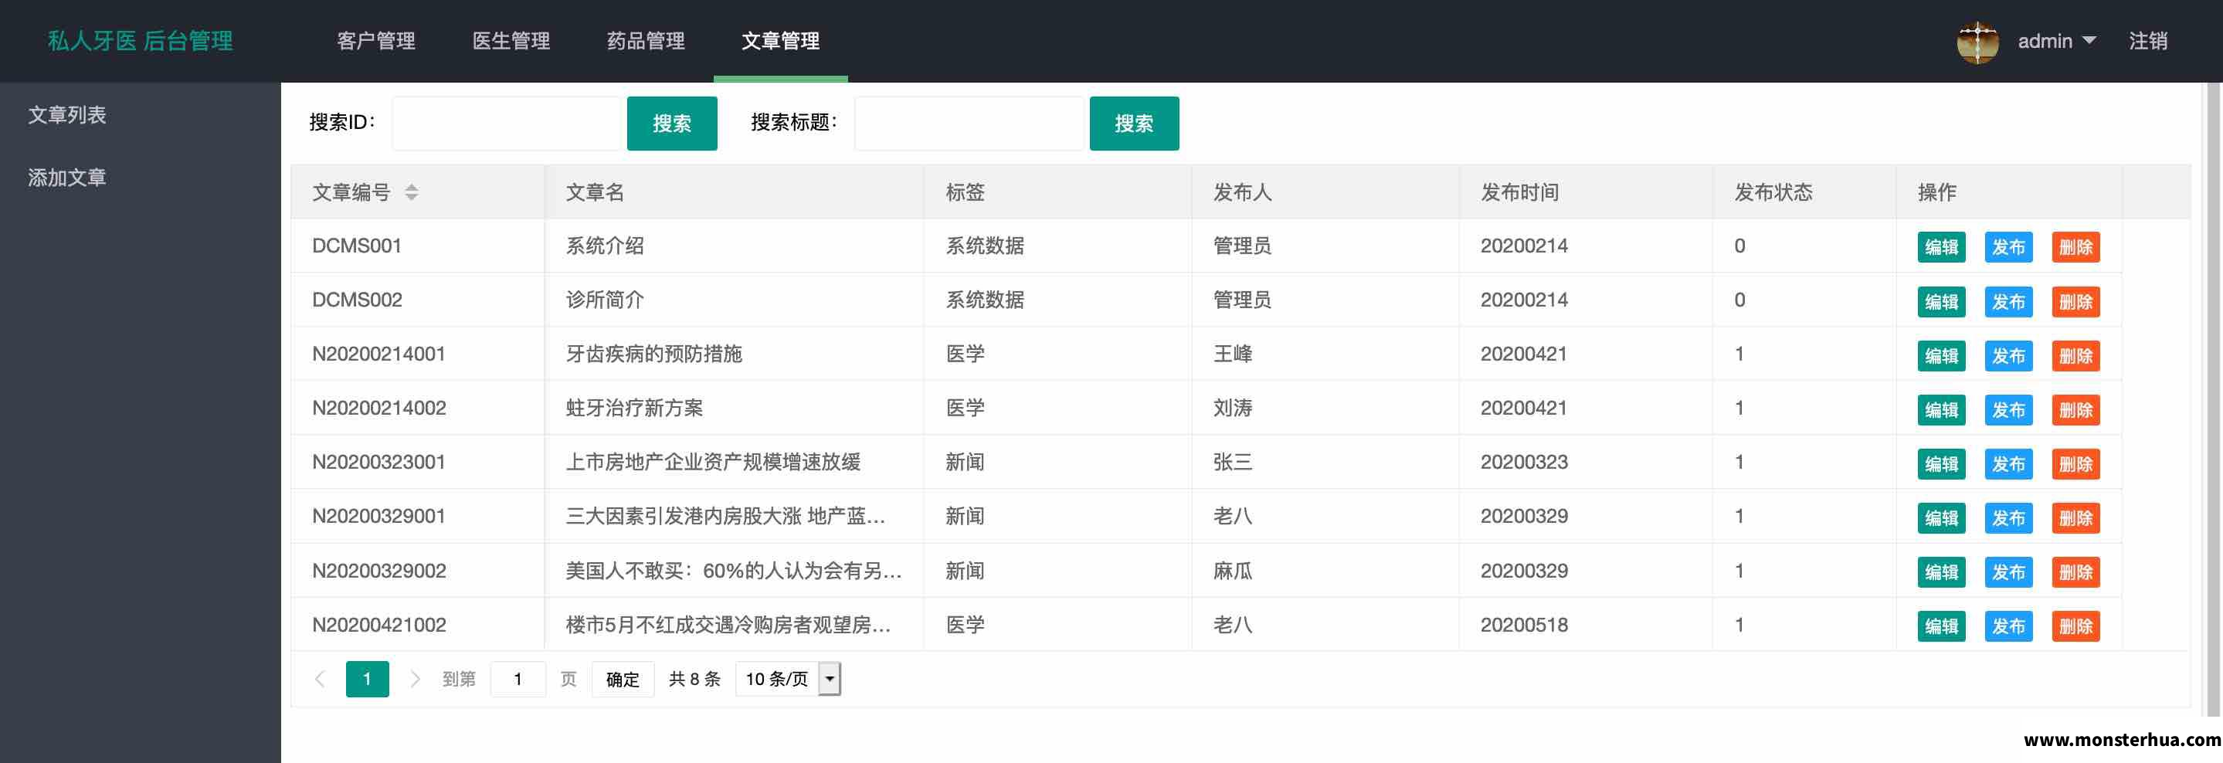Click publisher cell 王峰
The height and width of the screenshot is (763, 2223).
[1232, 354]
